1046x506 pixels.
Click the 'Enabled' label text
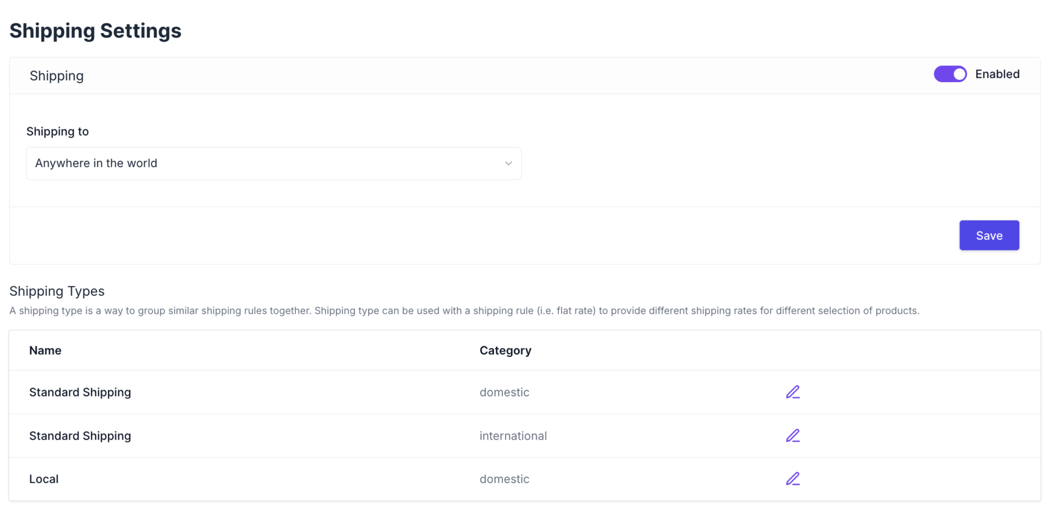997,74
